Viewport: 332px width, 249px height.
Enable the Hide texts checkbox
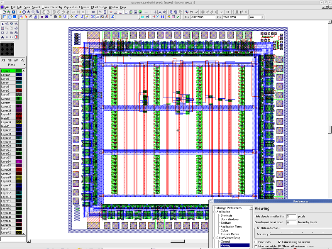(x=256, y=242)
